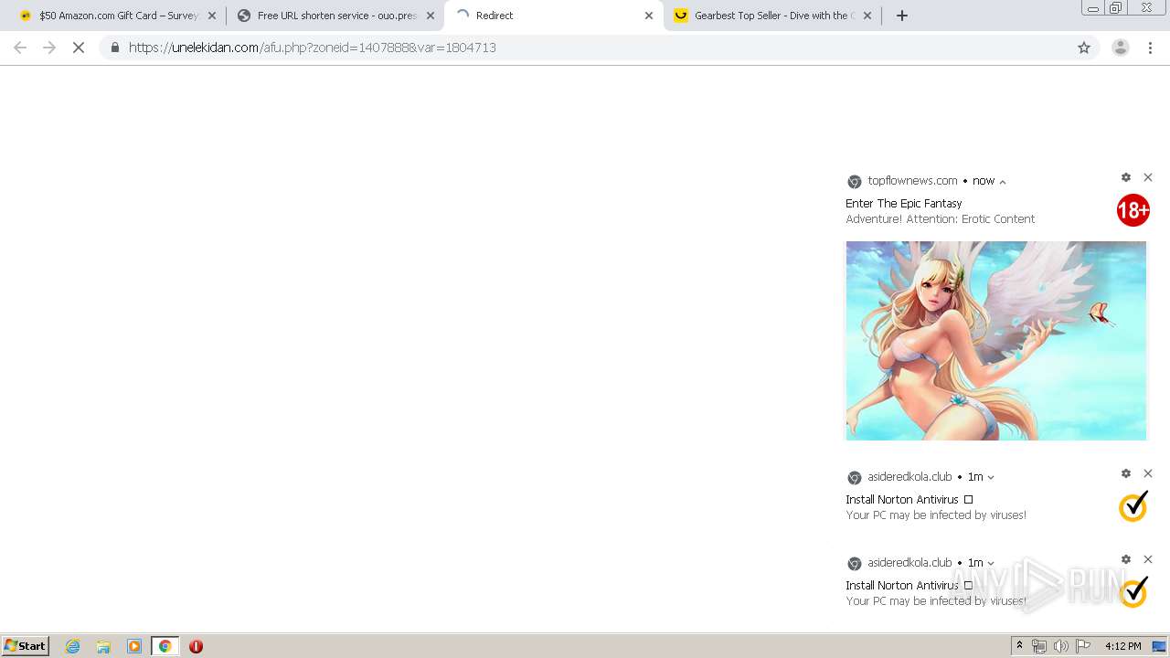
Task: Close the Free URL shorten service tab
Action: coord(431,16)
